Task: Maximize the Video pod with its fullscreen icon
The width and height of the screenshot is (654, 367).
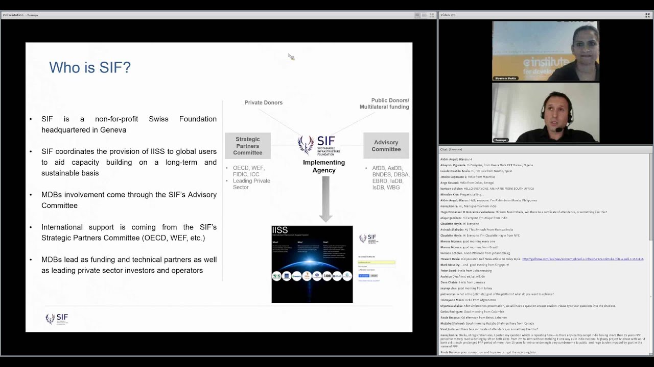Action: click(648, 15)
